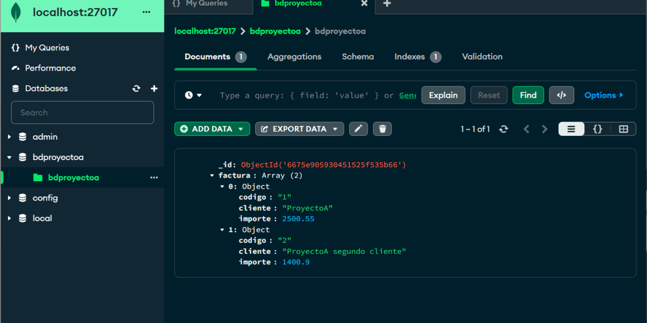The image size is (647, 323).
Task: Select the list document view
Action: click(571, 129)
